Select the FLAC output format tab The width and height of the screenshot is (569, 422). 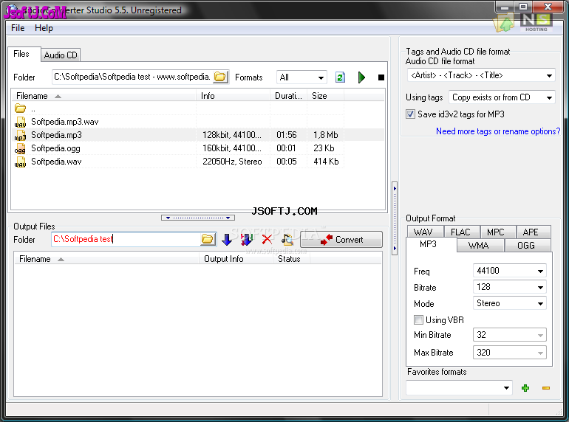(x=460, y=232)
